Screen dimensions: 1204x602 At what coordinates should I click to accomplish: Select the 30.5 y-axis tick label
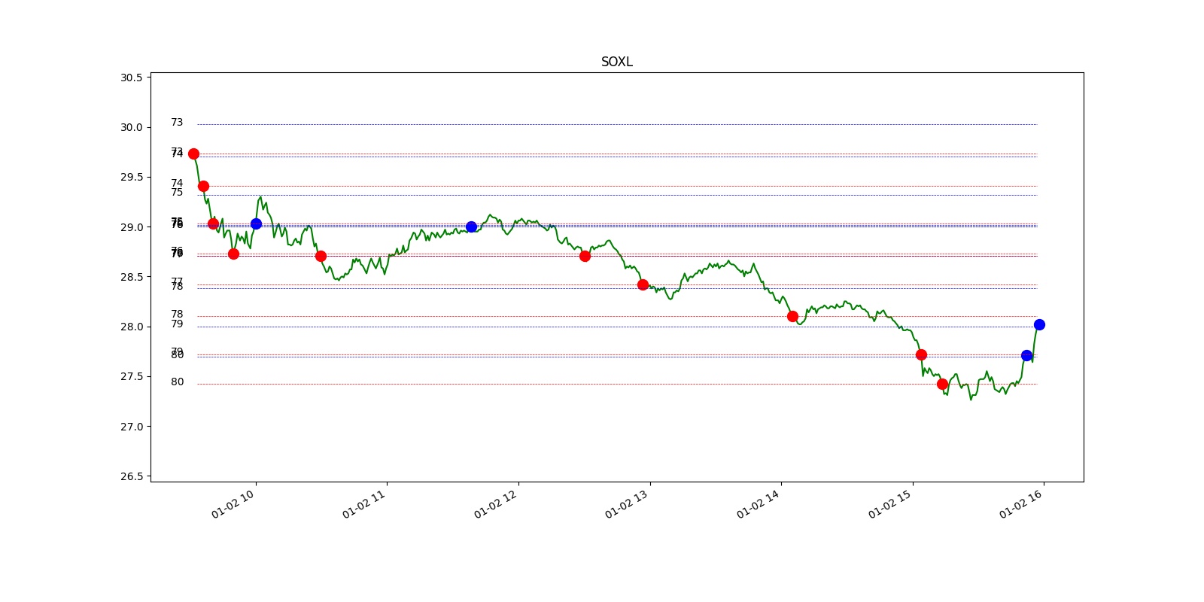coord(132,78)
